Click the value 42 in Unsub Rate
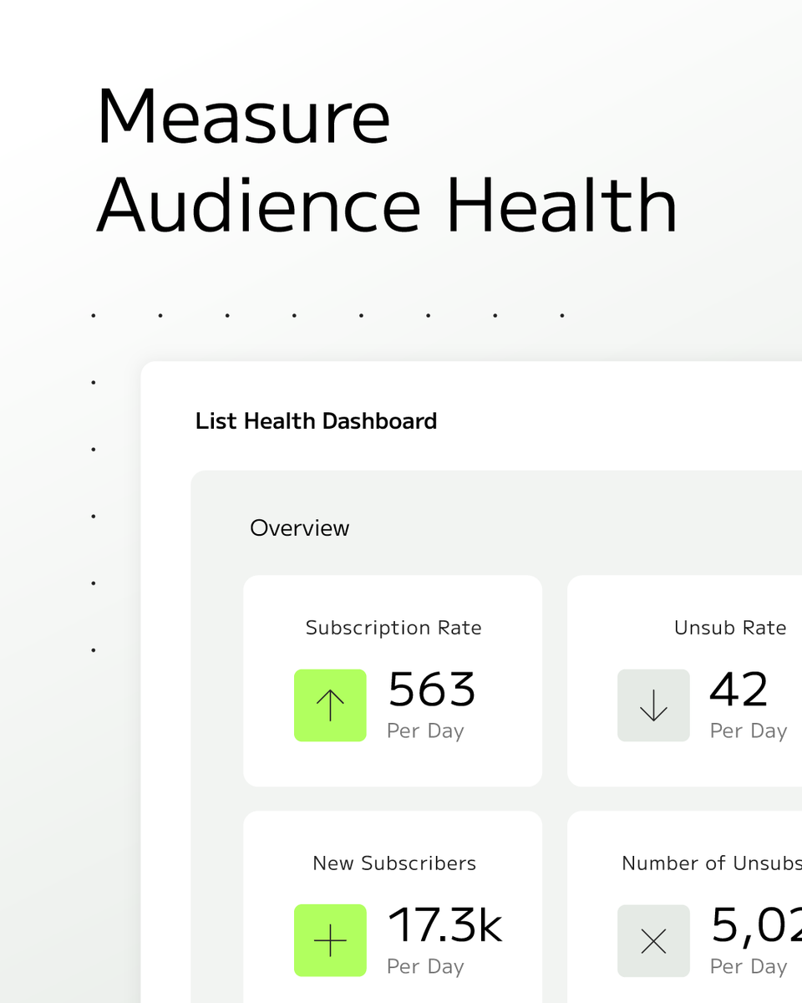 739,690
